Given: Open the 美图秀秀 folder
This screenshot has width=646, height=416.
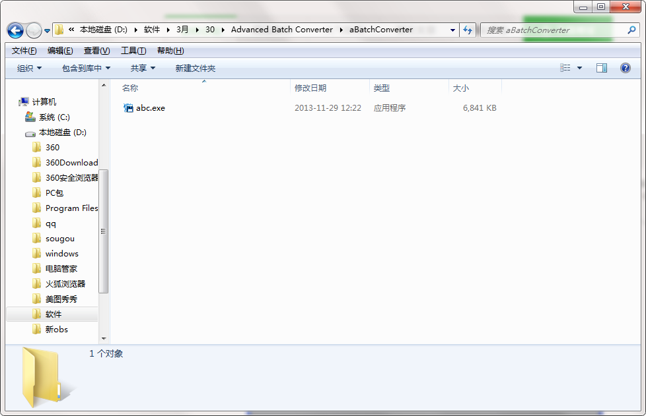Looking at the screenshot, I should tap(61, 299).
